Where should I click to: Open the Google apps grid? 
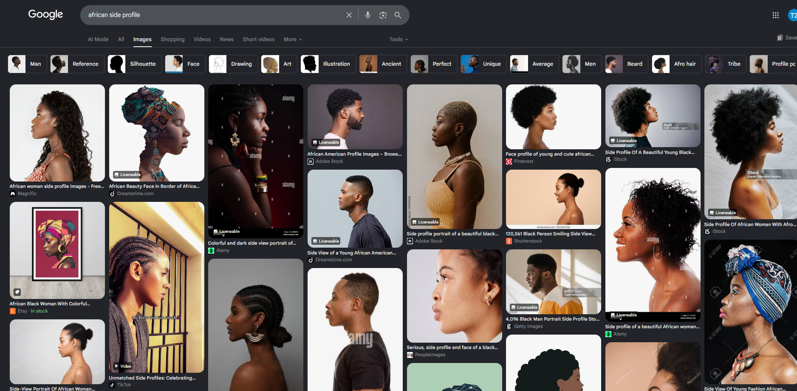click(x=775, y=15)
